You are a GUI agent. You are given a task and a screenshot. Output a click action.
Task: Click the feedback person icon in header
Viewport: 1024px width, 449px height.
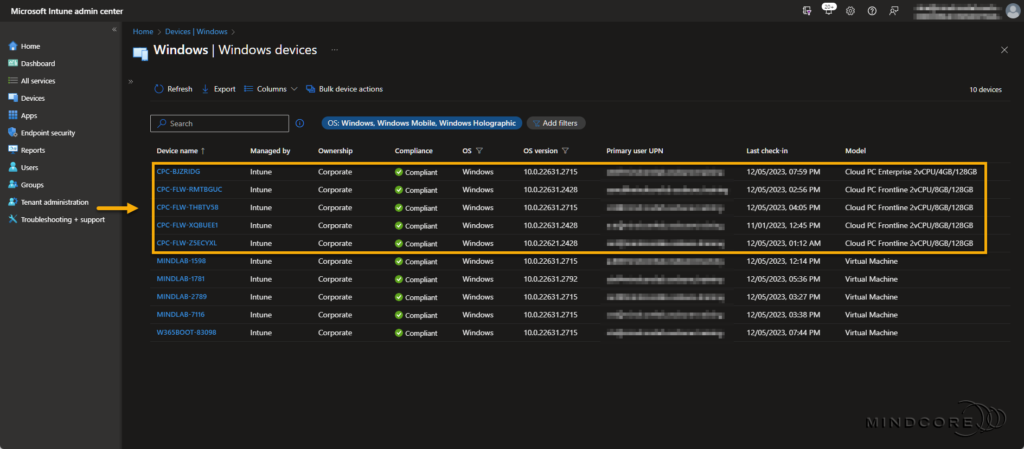click(x=893, y=11)
